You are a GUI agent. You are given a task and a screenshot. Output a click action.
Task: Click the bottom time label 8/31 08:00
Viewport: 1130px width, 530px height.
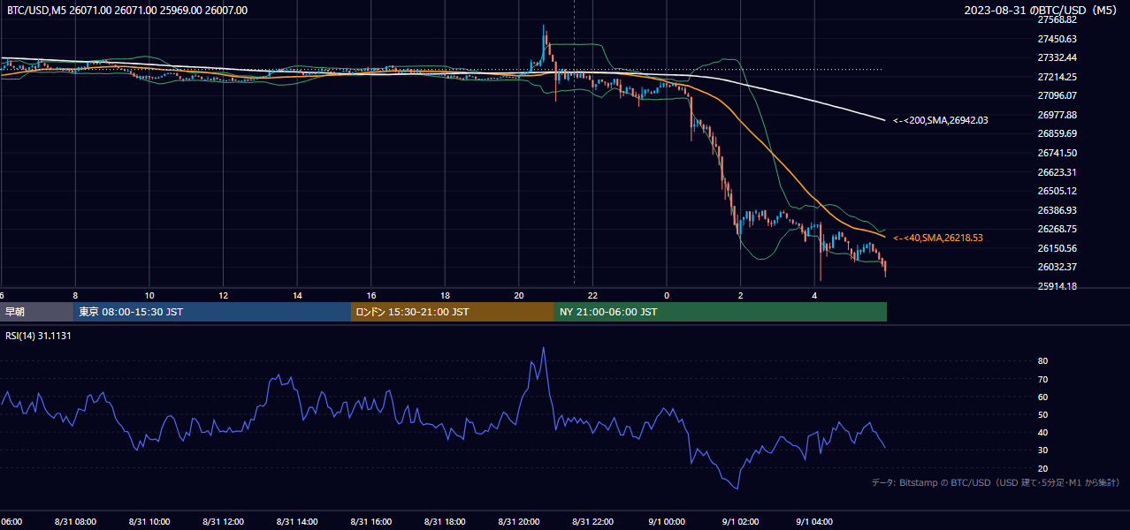pos(75,522)
